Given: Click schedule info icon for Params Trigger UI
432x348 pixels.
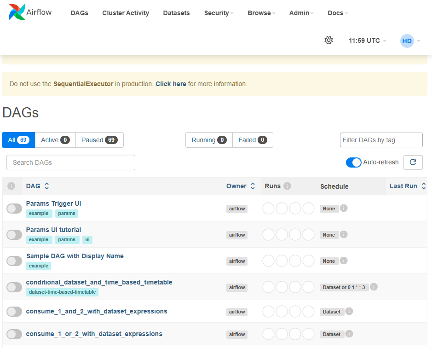Looking at the screenshot, I should tap(343, 208).
